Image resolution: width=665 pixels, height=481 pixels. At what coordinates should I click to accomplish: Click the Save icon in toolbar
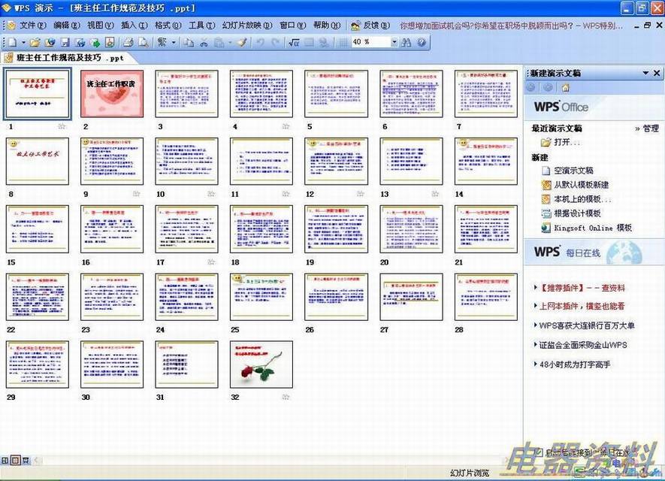[65, 43]
